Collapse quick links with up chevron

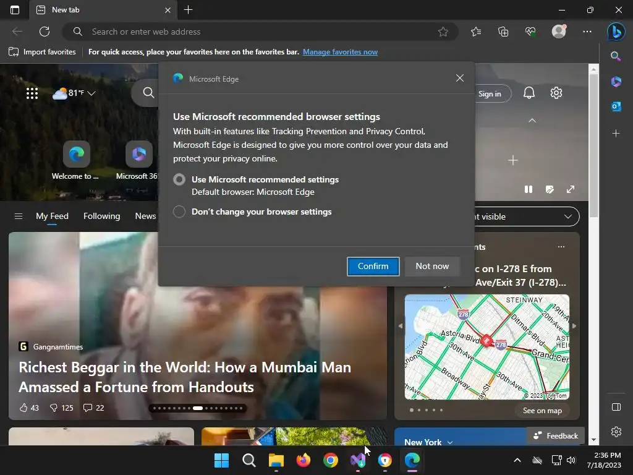click(532, 121)
